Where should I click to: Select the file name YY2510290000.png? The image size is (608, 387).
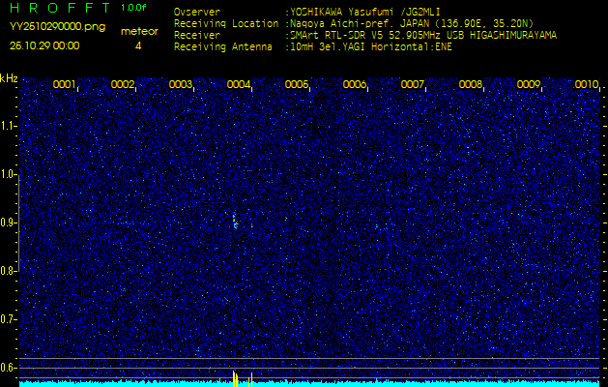click(57, 27)
